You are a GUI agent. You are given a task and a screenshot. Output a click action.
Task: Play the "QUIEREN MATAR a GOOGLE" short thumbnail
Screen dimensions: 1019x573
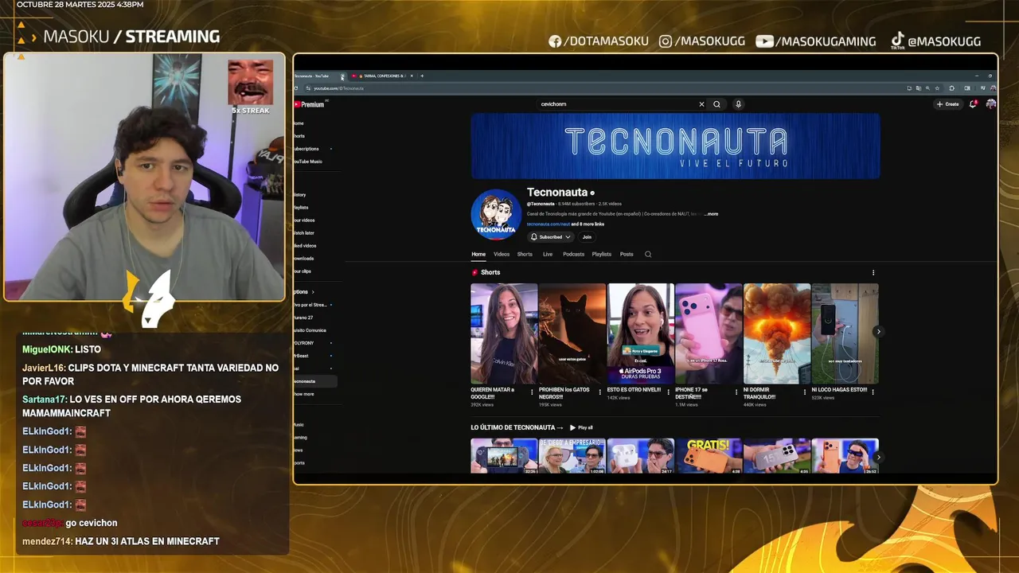pos(504,334)
